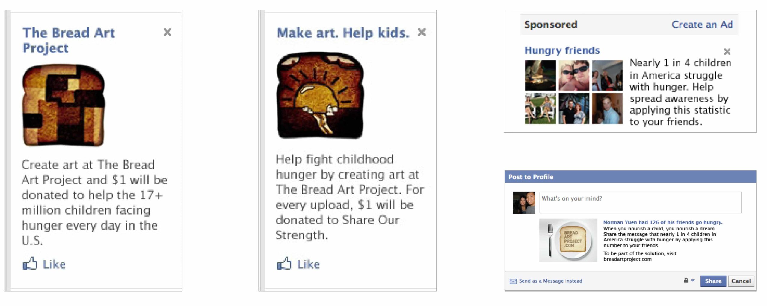Select the friend photo of couple in sunglasses
Image resolution: width=767 pixels, height=306 pixels.
(574, 76)
